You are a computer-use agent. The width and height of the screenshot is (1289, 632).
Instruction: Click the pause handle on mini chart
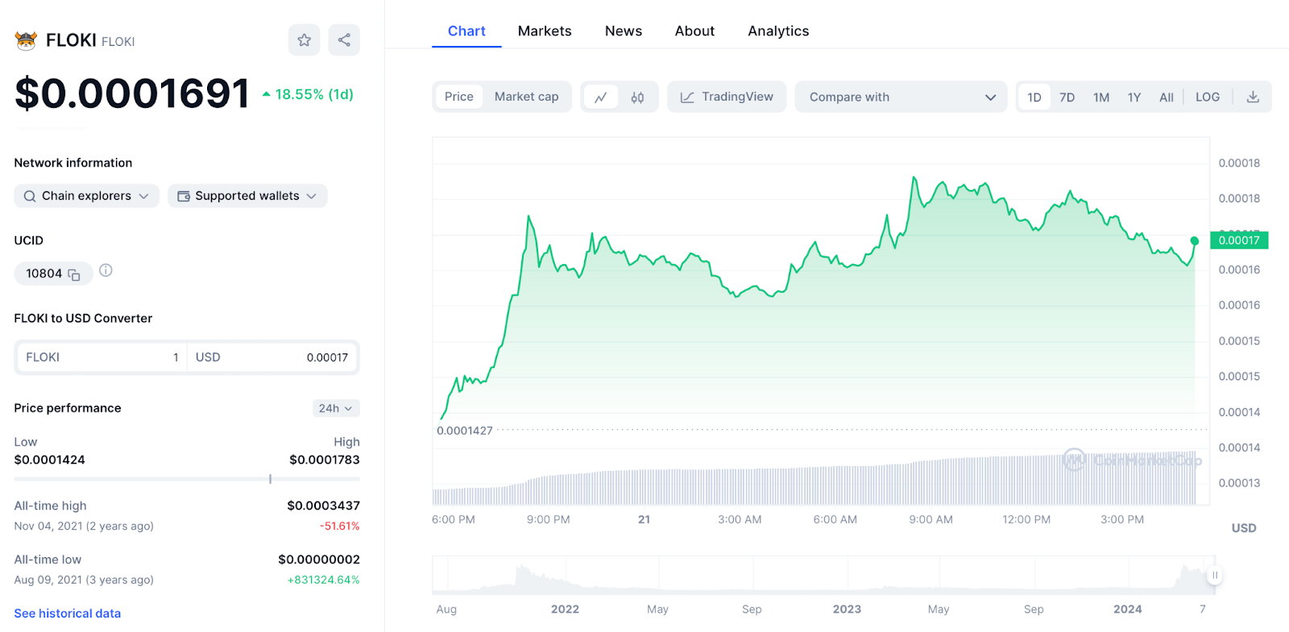point(1215,575)
